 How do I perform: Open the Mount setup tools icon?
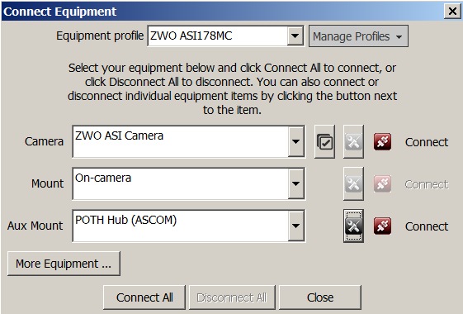point(353,184)
